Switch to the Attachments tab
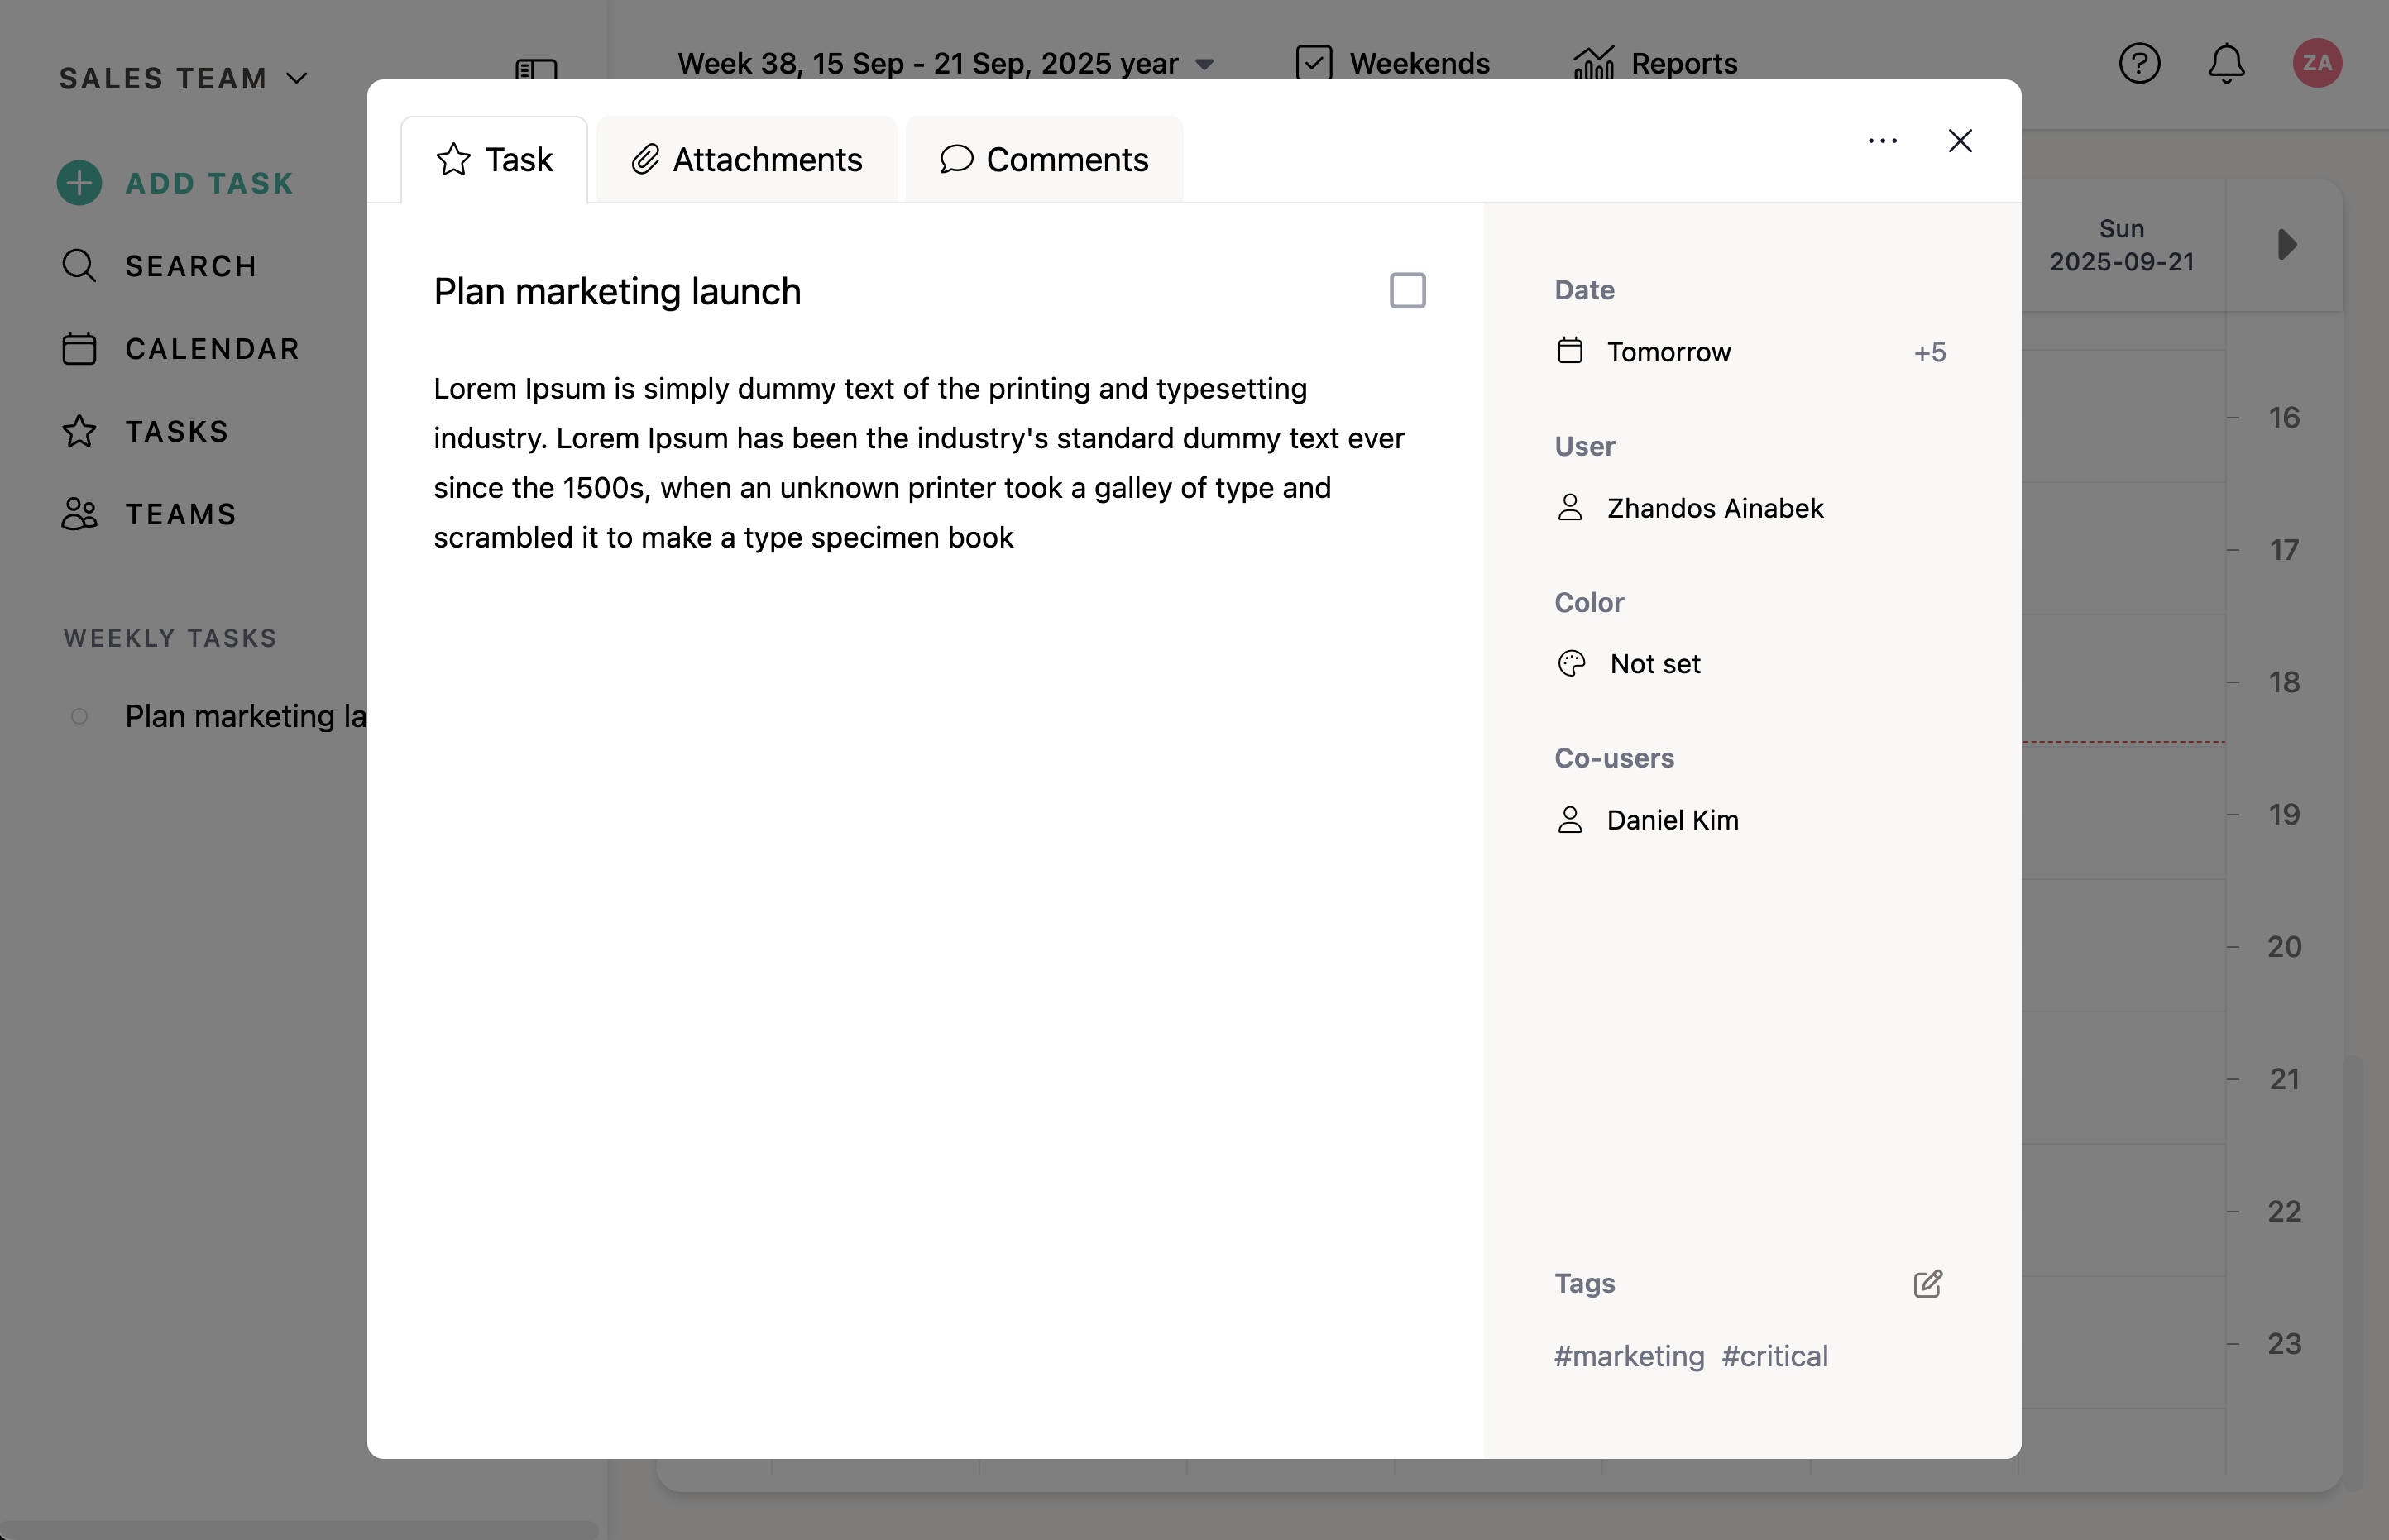Viewport: 2389px width, 1540px height. [746, 160]
